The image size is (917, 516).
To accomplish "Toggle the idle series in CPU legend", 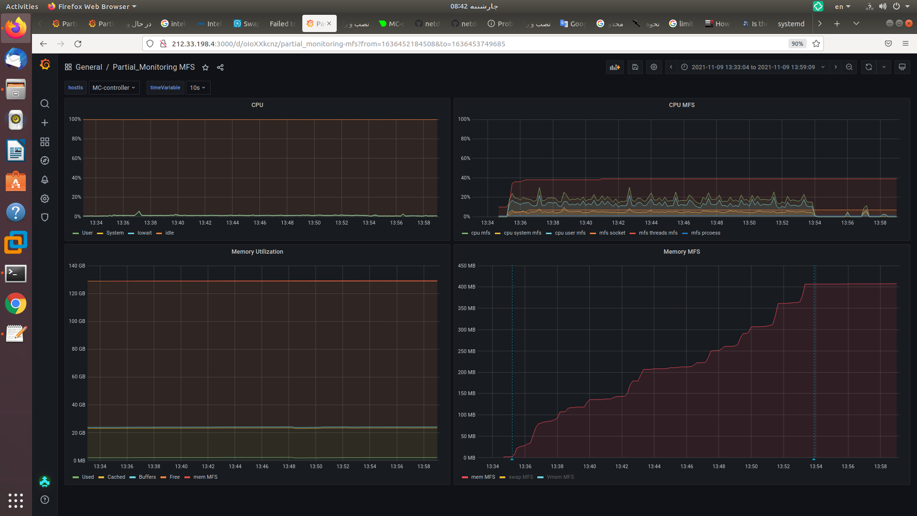I will pyautogui.click(x=169, y=233).
